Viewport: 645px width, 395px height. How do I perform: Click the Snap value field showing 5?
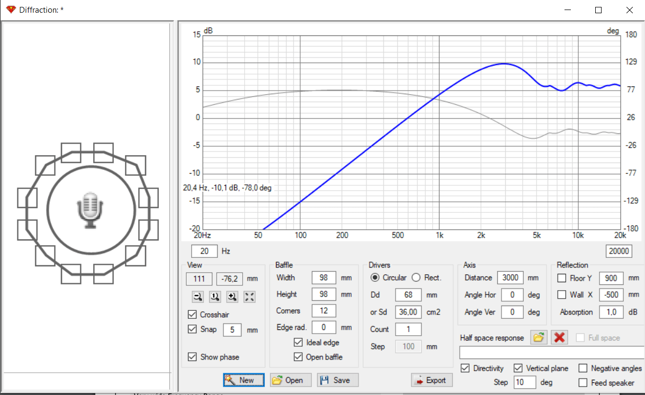tap(232, 330)
